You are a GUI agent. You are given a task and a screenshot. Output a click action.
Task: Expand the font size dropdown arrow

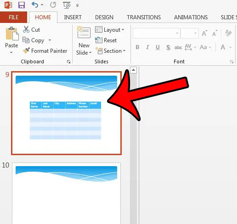(195, 33)
